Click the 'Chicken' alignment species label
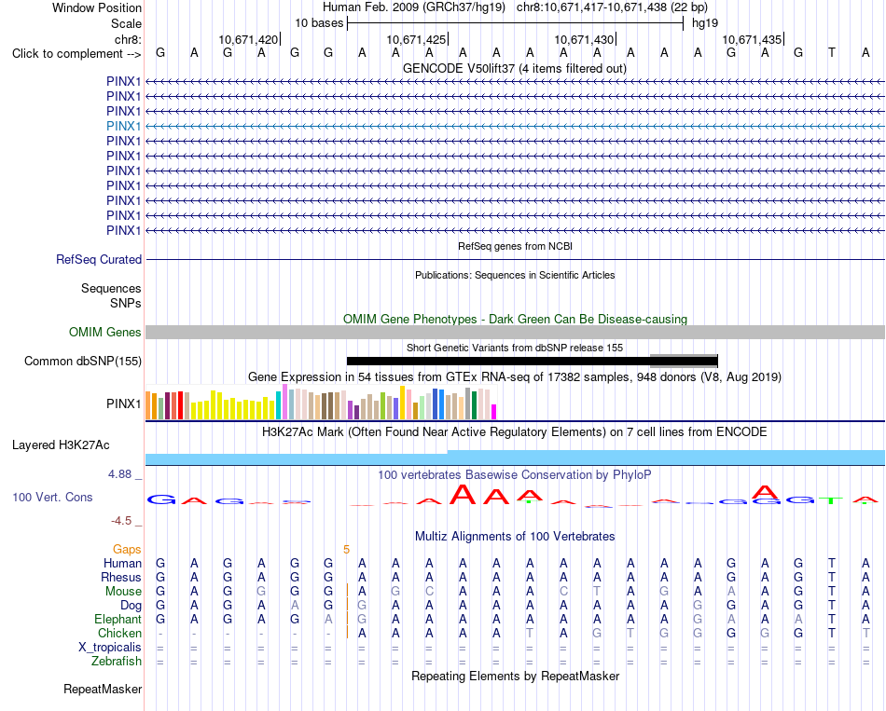This screenshot has height=711, width=886. [x=119, y=633]
